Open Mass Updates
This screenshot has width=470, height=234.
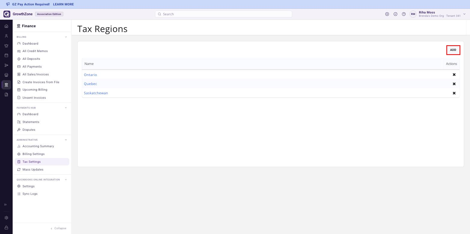click(33, 170)
